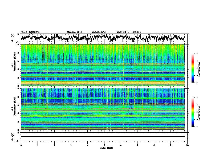Click the time axis tick label "8"

coord(154,145)
